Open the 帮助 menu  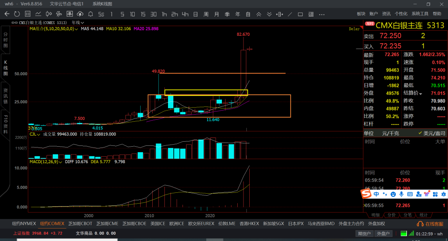[x=437, y=14]
